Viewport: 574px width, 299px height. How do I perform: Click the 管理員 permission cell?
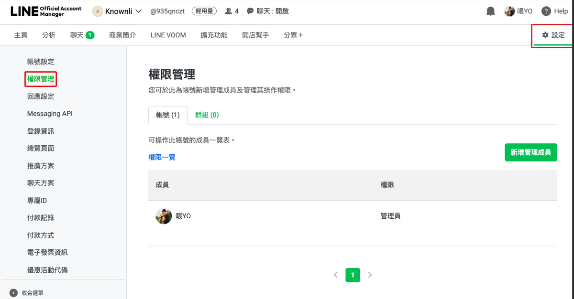(390, 216)
